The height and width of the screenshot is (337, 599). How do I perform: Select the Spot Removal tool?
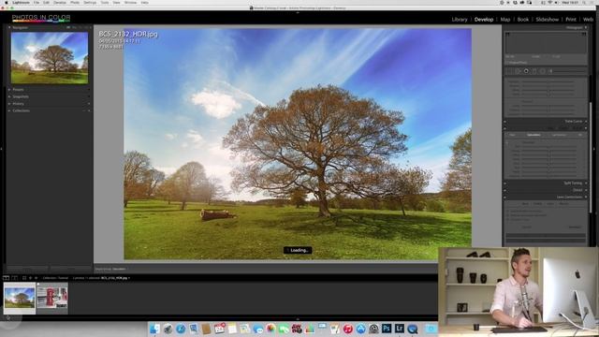point(519,71)
